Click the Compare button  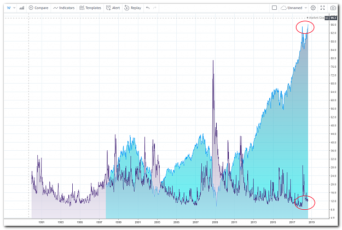pyautogui.click(x=38, y=8)
